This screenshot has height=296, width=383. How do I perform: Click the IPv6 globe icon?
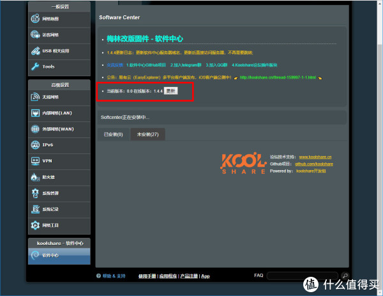pyautogui.click(x=35, y=145)
